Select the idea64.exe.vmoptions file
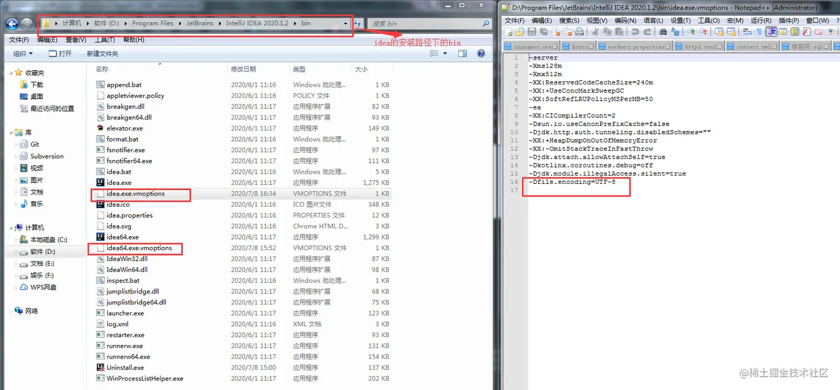Viewport: 840px width, 390px height. (x=139, y=248)
